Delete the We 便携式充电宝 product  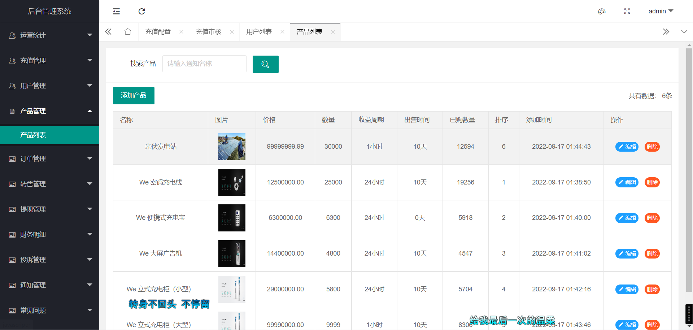652,218
